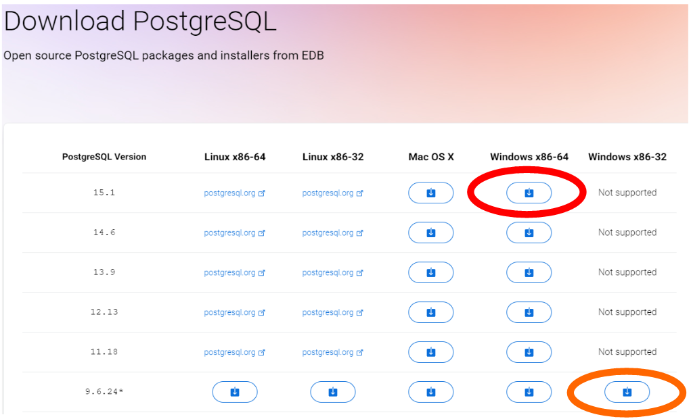Download PostgreSQL 9.6.24 for Windows x86-64
691x419 pixels.
(x=529, y=392)
